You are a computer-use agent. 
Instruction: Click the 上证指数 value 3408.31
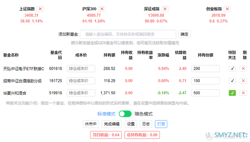(x=31, y=15)
